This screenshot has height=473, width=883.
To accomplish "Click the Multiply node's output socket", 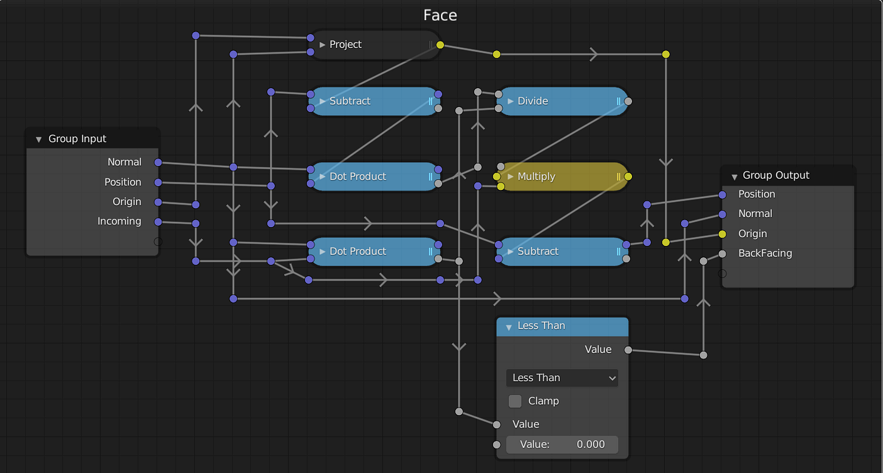I will 628,177.
